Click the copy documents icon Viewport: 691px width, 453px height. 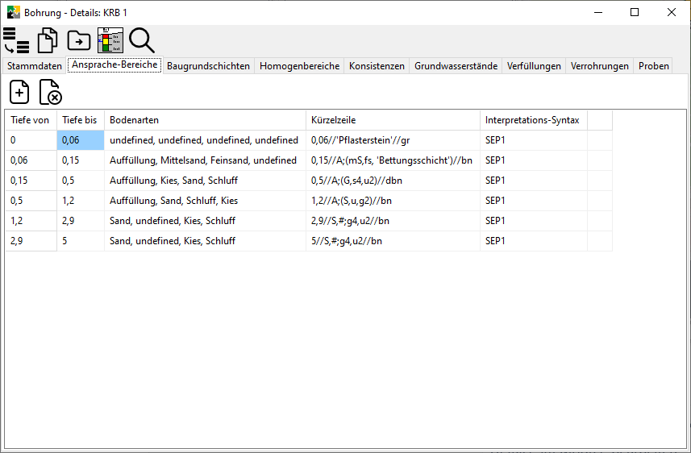(x=48, y=40)
